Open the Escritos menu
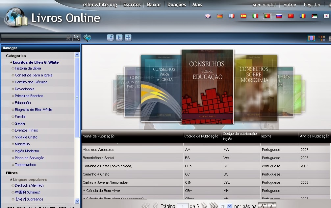Image resolution: width=331 pixels, height=208 pixels. 132,5
